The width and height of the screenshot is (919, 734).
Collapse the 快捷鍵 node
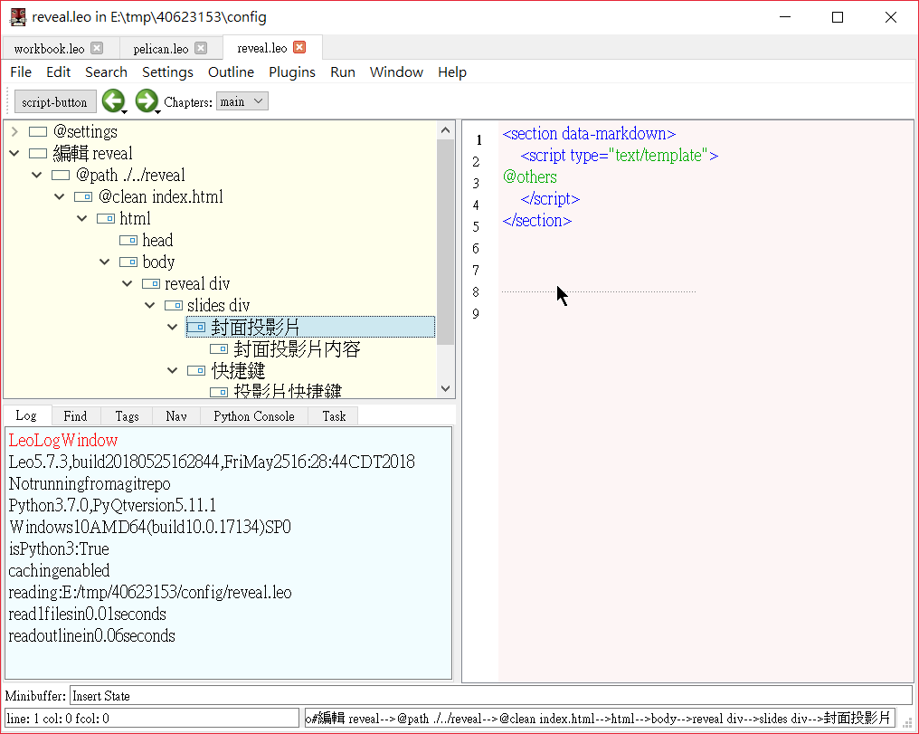click(172, 370)
